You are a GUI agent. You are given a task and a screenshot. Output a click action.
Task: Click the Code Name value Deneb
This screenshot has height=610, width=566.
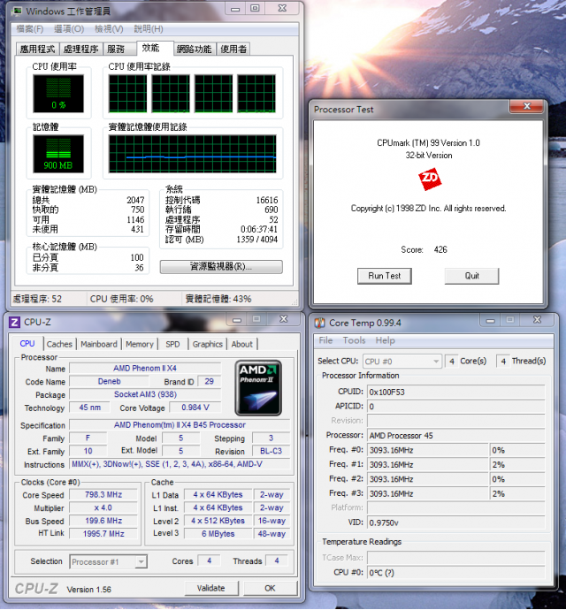coord(109,381)
